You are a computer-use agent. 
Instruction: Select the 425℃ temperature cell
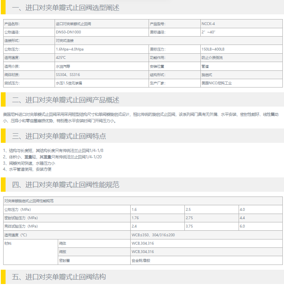click(x=61, y=58)
